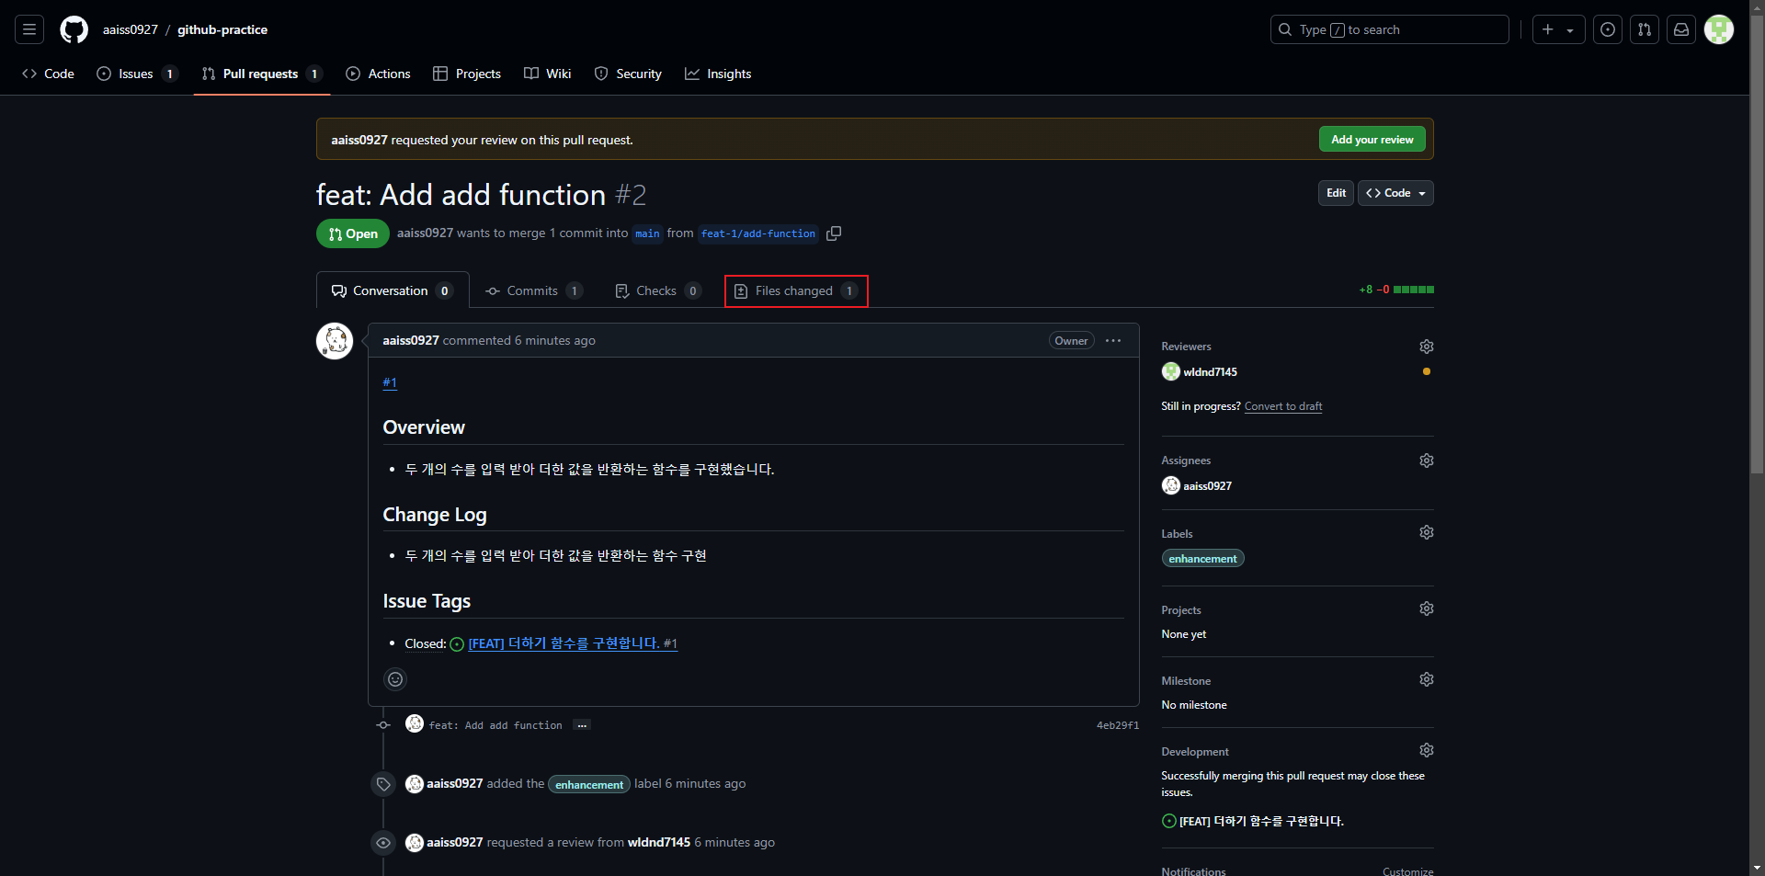Open the Labels settings gear

1427,532
